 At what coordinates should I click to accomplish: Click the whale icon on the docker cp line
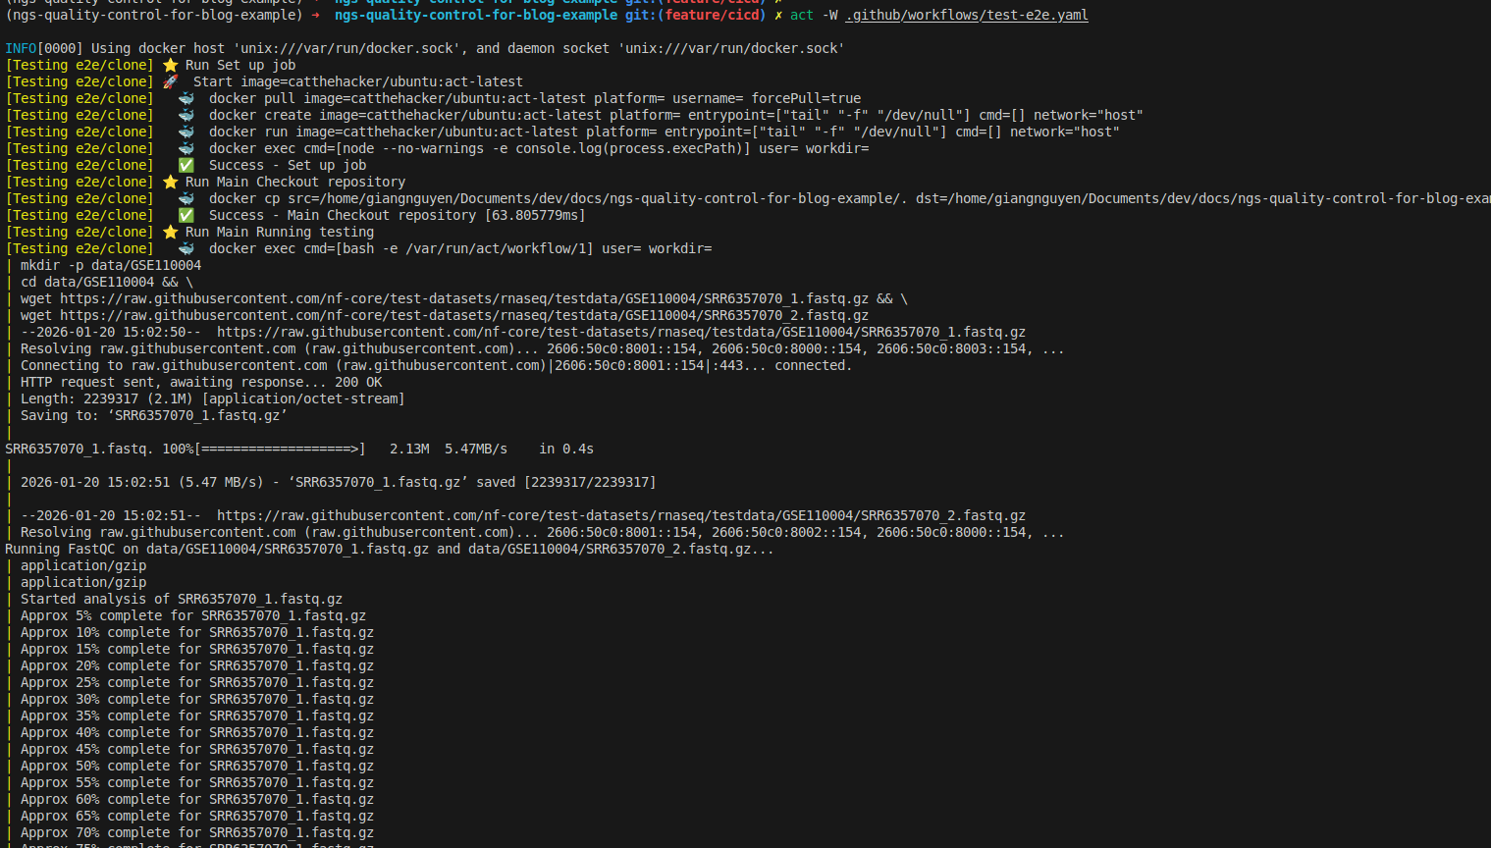[186, 198]
